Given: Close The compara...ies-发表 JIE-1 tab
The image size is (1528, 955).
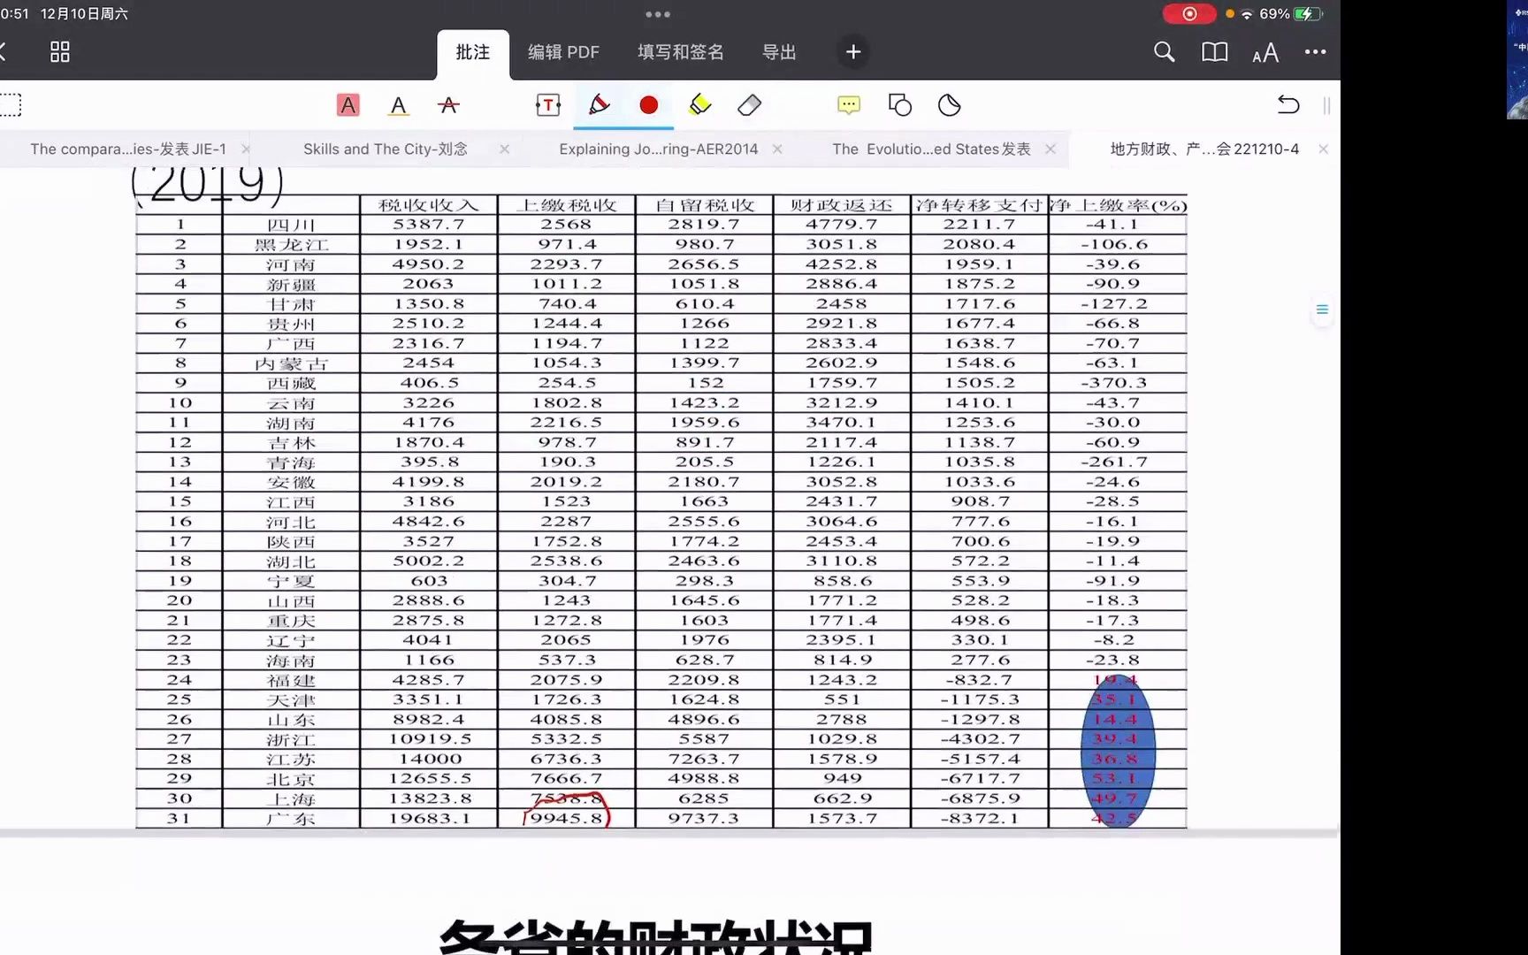Looking at the screenshot, I should [x=246, y=149].
